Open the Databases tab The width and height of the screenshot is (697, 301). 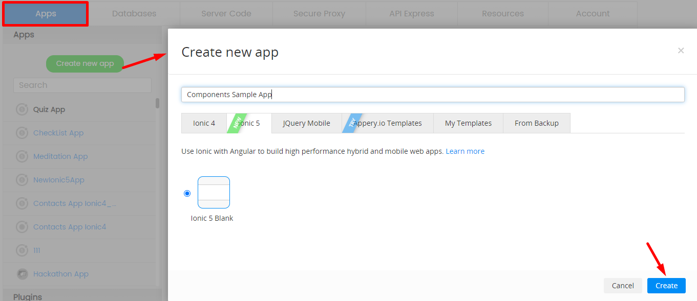coord(134,14)
